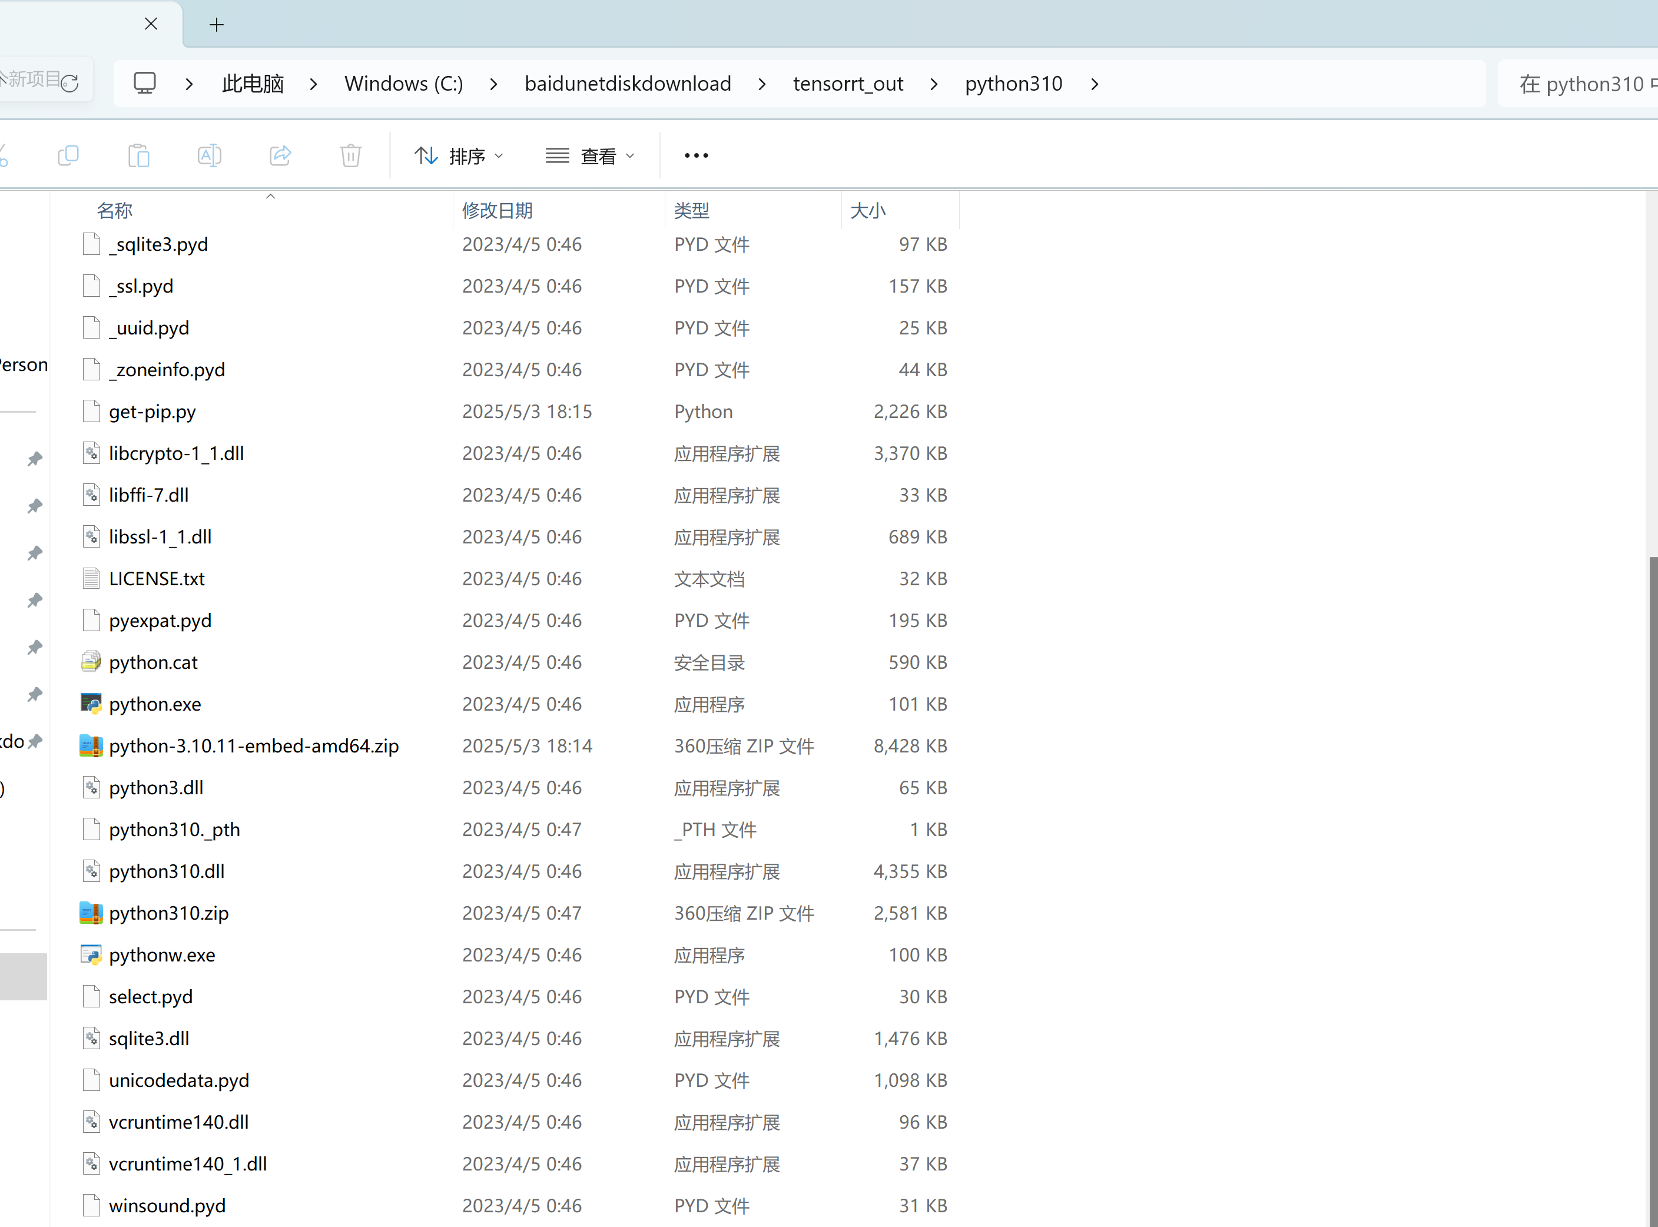Click the Copy icon in the toolbar
The image size is (1658, 1227).
coord(68,156)
